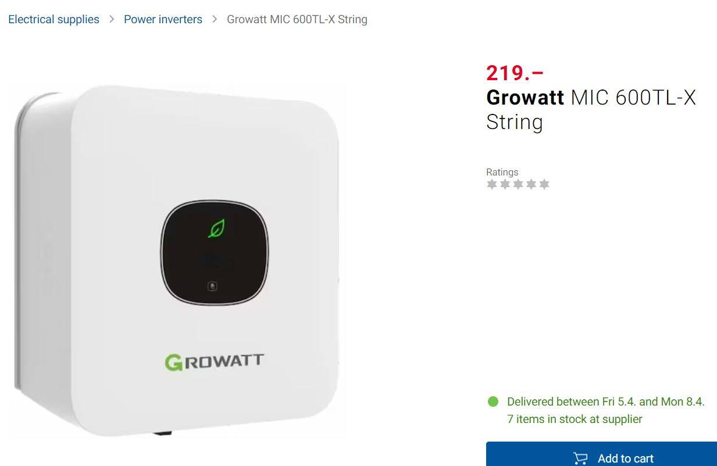Click the delivery date estimate text
The image size is (717, 466).
(605, 402)
